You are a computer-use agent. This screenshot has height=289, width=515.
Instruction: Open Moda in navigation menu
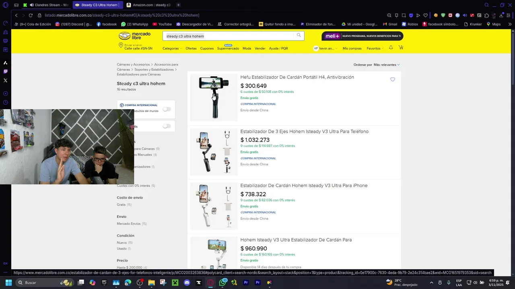pos(247,48)
